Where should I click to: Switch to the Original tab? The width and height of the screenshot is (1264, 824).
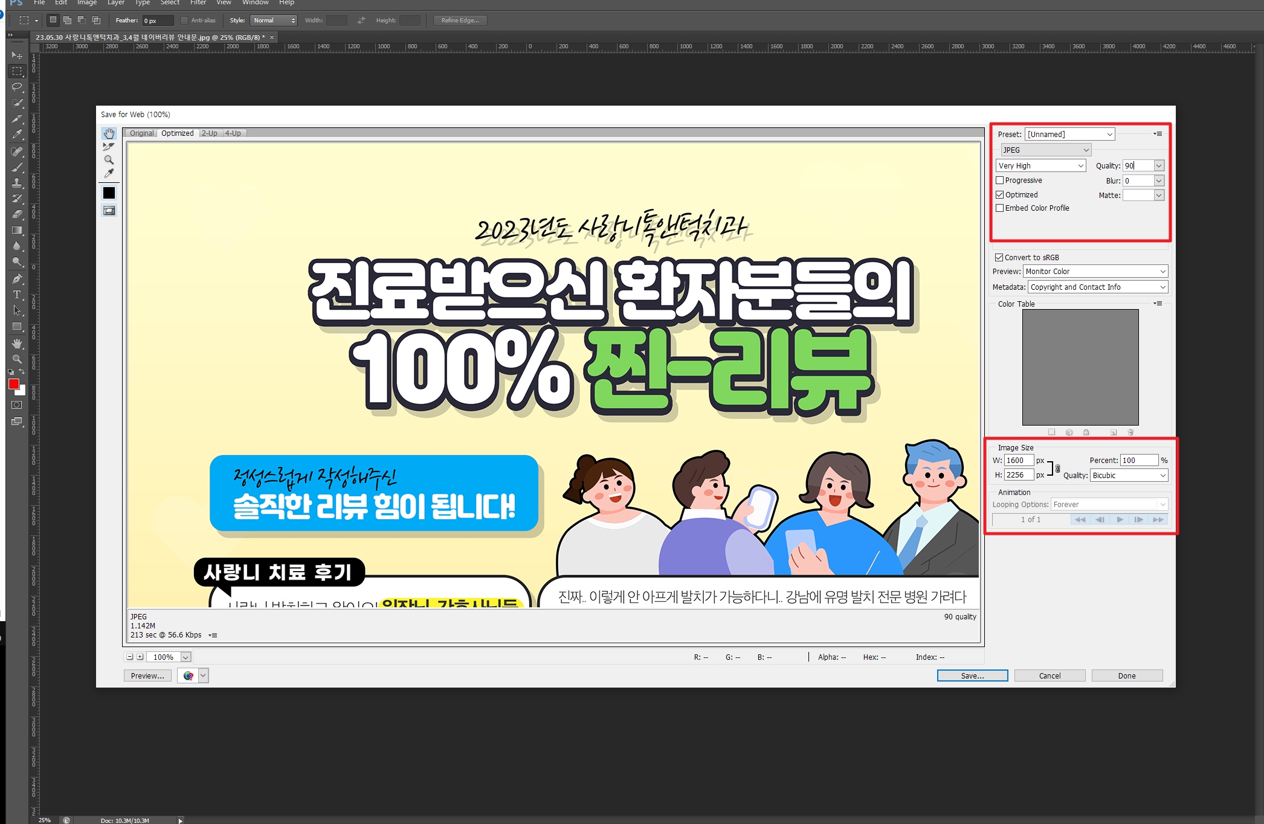[142, 133]
